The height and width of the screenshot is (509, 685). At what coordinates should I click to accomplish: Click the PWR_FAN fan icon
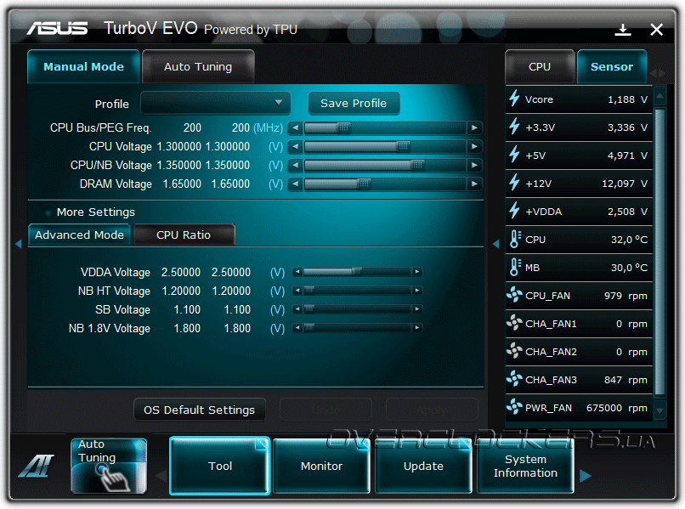(x=515, y=407)
